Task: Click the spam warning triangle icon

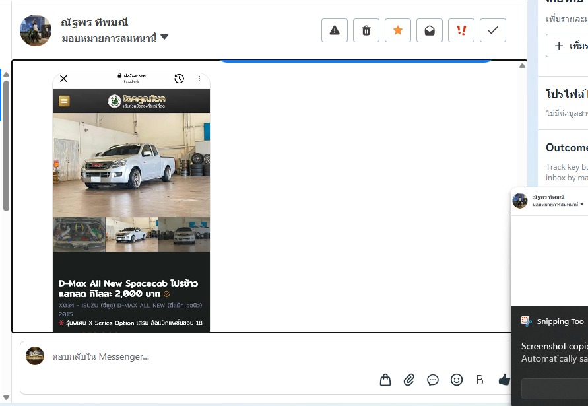Action: pos(335,30)
